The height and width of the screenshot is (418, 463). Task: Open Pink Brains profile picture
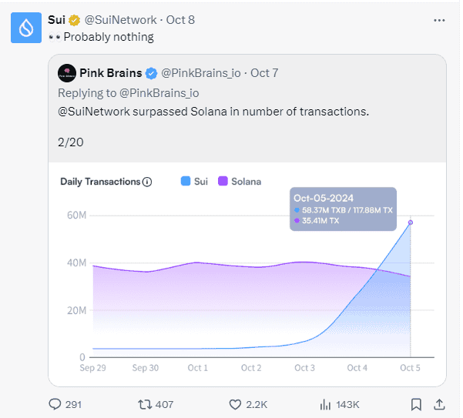67,73
